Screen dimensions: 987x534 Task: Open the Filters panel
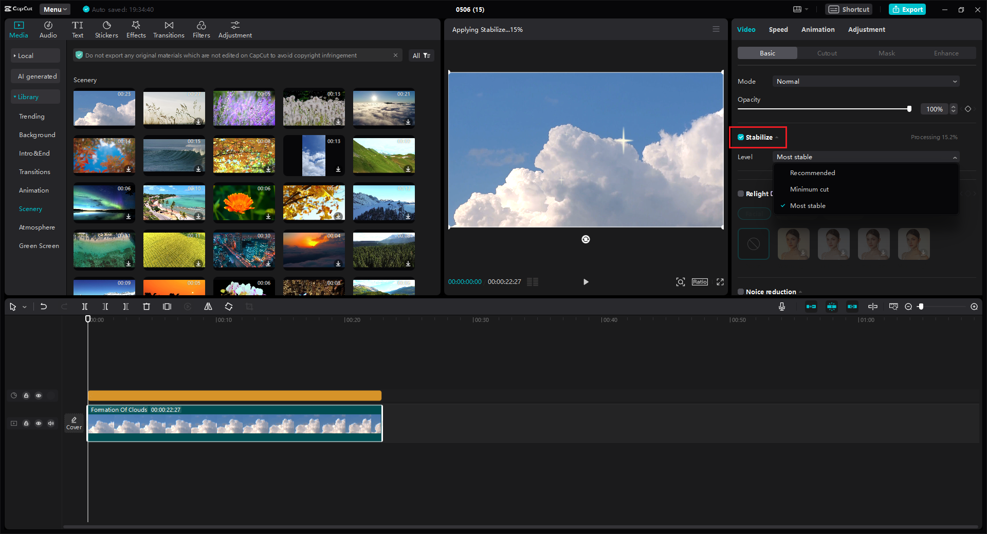tap(201, 29)
